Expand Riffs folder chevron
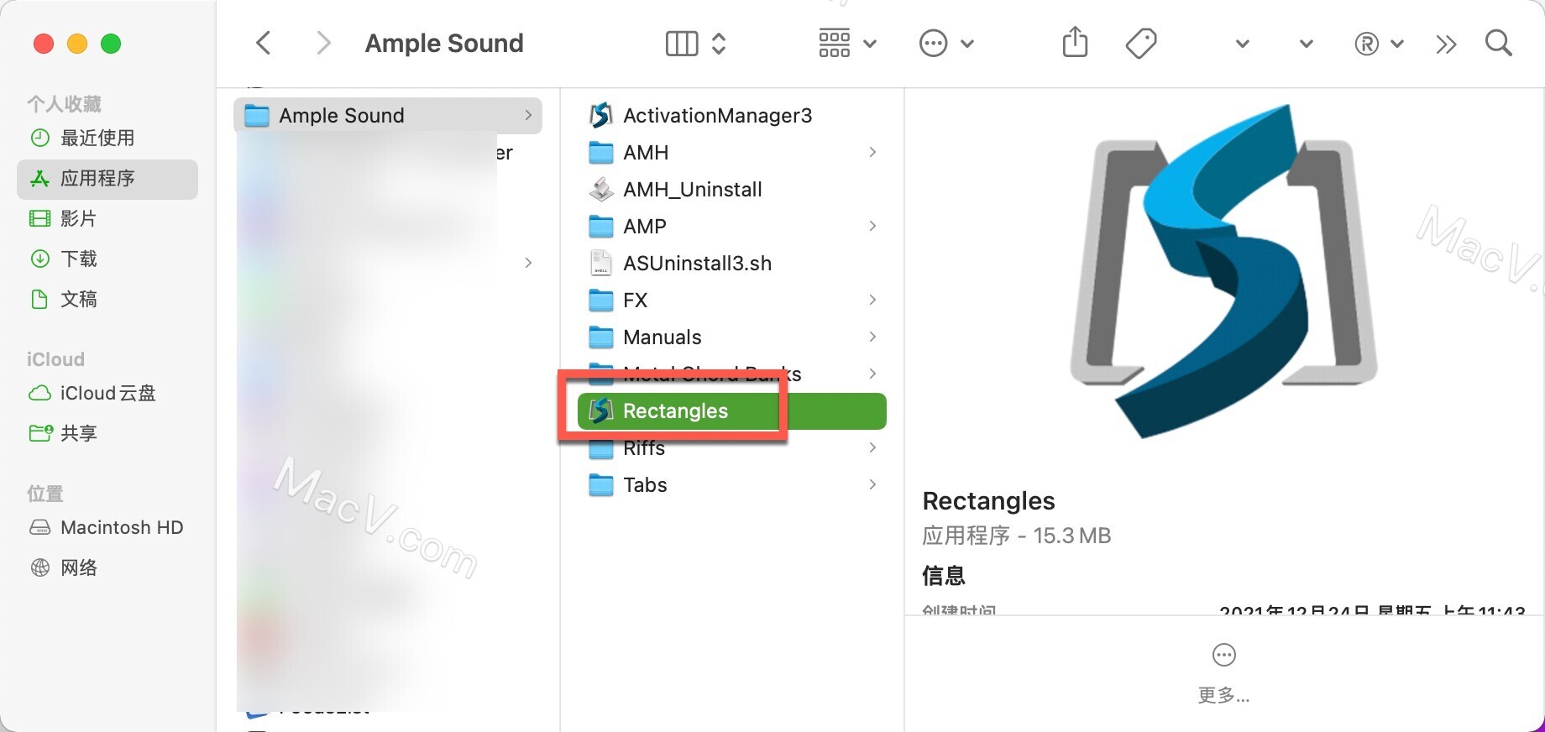The image size is (1545, 732). (x=872, y=447)
